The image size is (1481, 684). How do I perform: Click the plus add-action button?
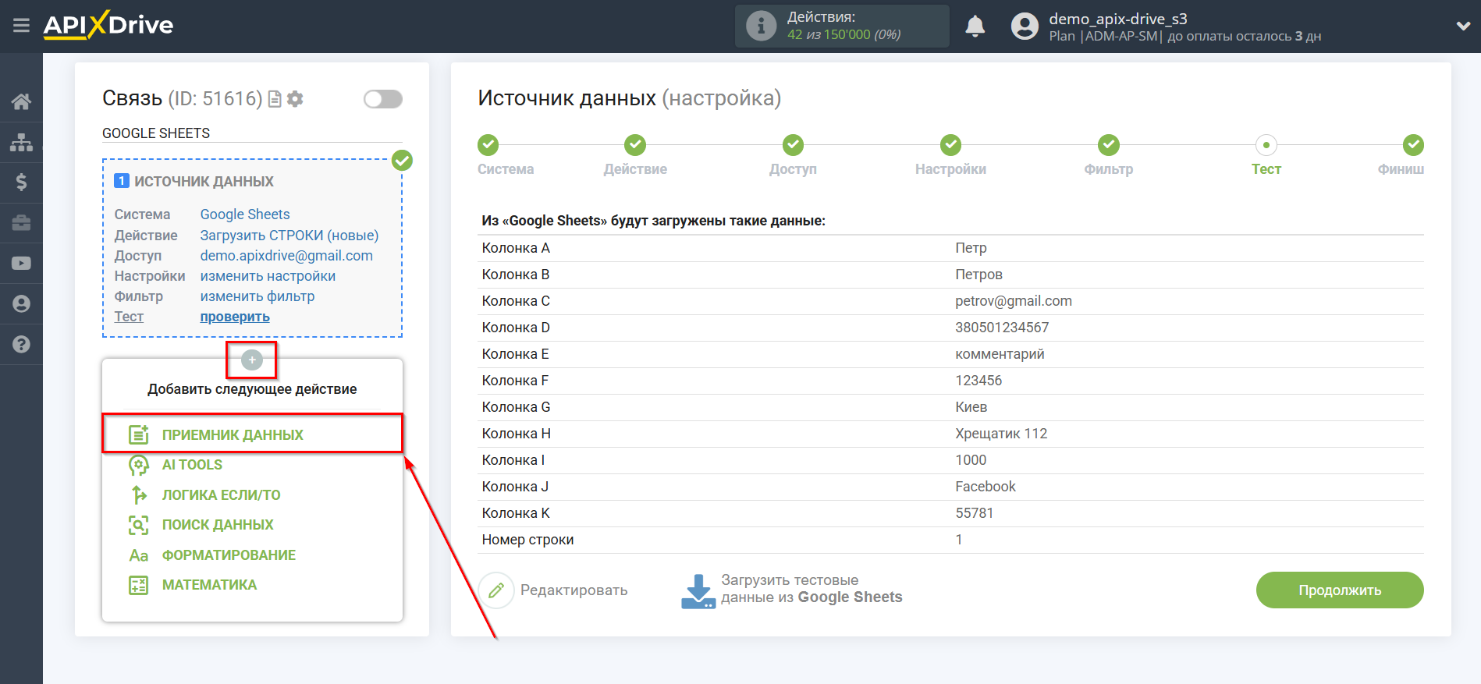coord(252,360)
